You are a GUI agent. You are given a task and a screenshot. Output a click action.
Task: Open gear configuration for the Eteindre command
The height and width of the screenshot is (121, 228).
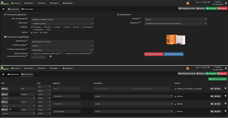212,96
